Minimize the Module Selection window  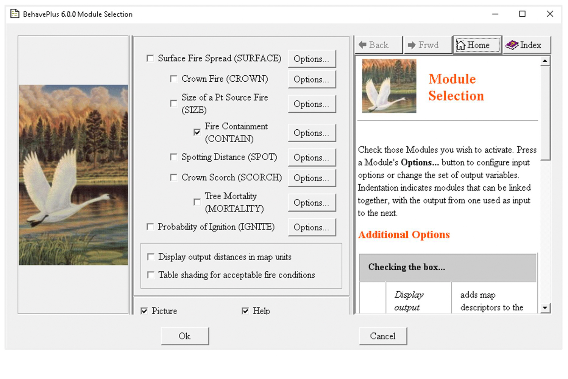(495, 14)
